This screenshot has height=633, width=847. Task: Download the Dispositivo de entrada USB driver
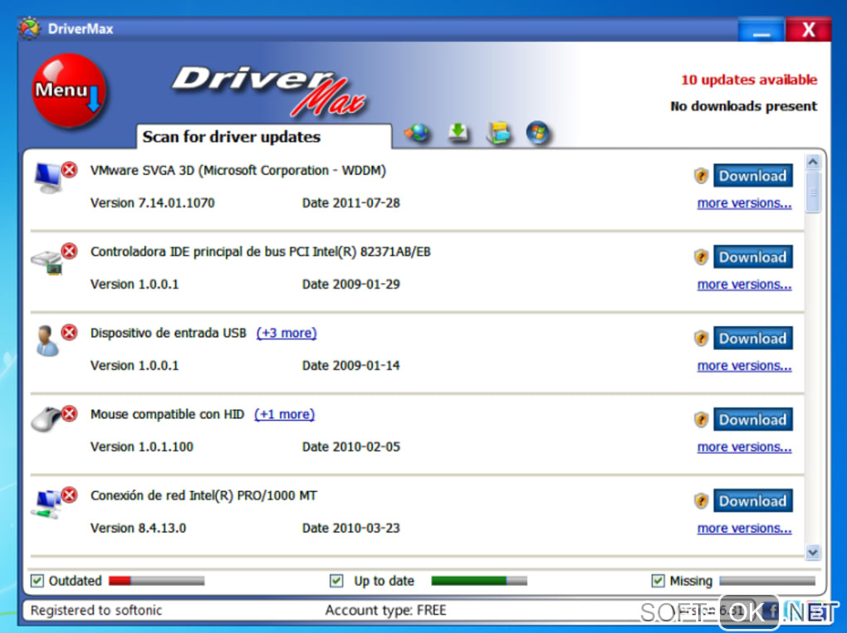[x=753, y=338]
